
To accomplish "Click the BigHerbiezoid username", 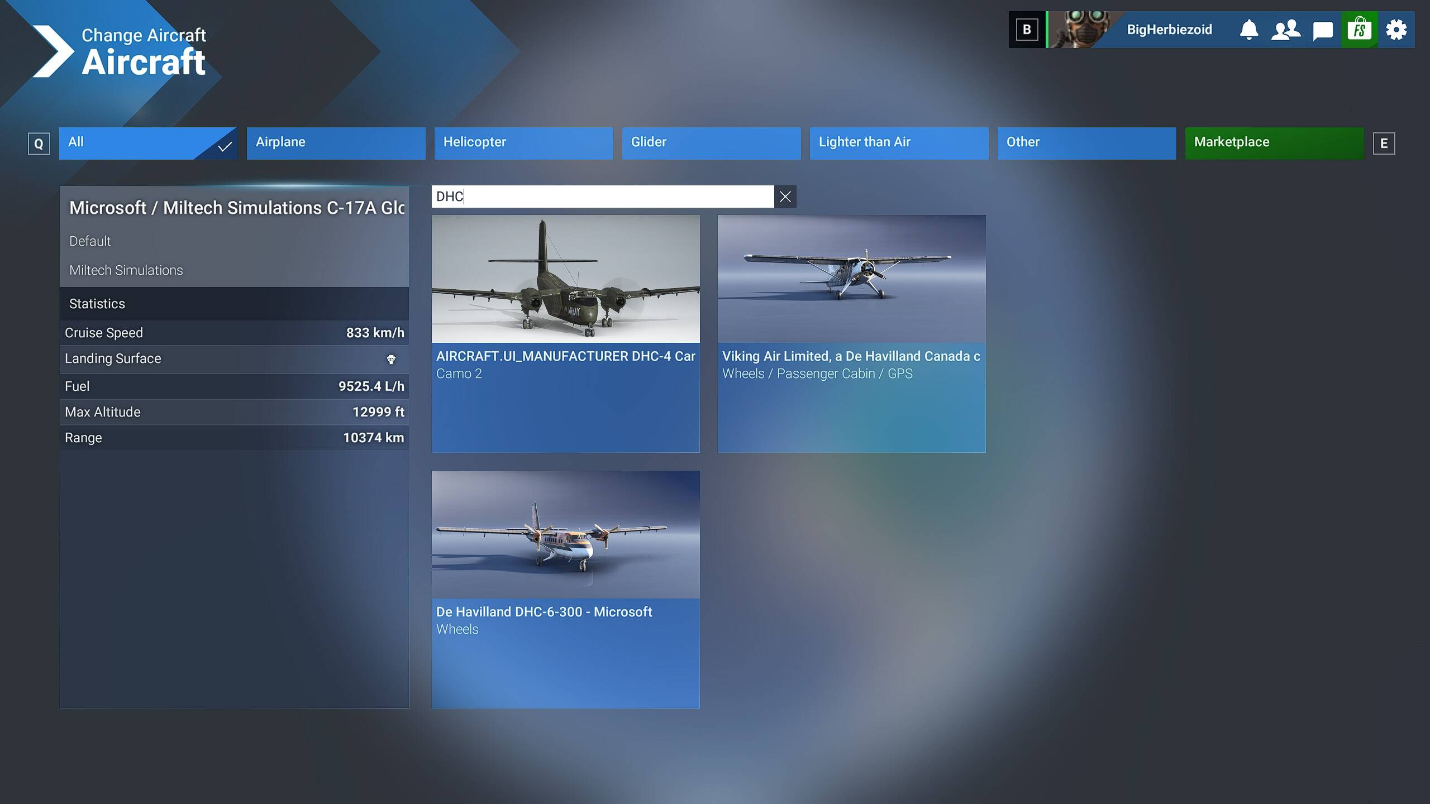I will (1169, 30).
